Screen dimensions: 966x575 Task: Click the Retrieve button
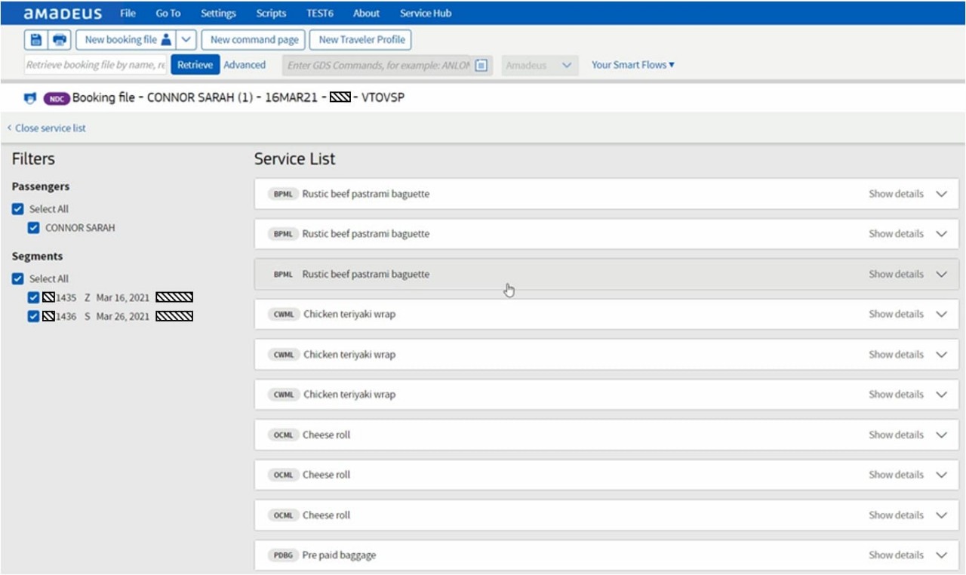coord(195,65)
